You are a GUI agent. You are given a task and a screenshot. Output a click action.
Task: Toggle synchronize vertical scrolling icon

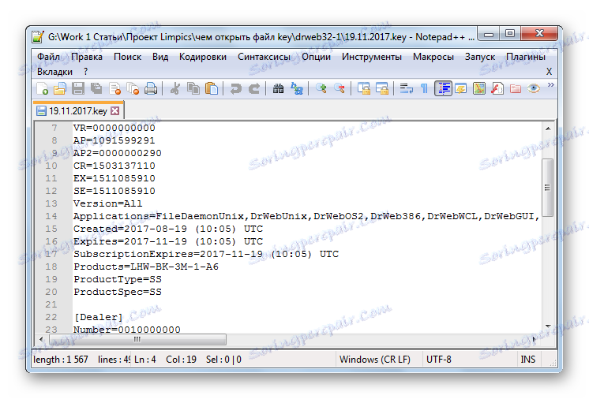click(364, 89)
